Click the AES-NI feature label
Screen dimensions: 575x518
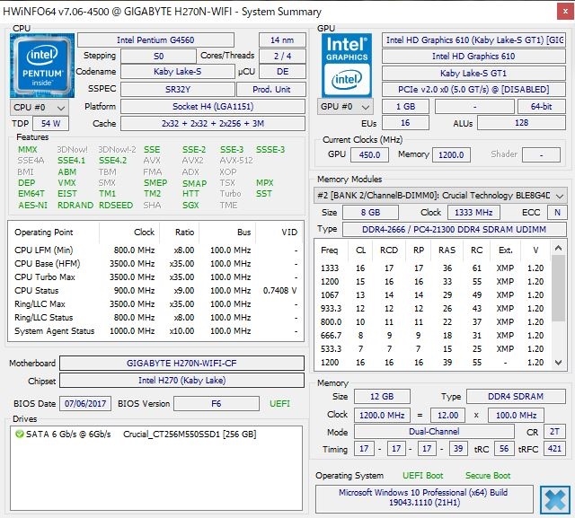click(32, 206)
